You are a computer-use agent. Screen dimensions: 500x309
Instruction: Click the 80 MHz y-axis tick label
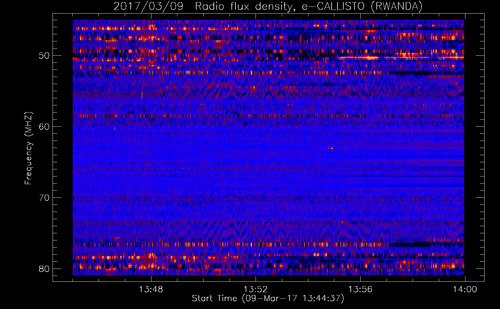(44, 269)
